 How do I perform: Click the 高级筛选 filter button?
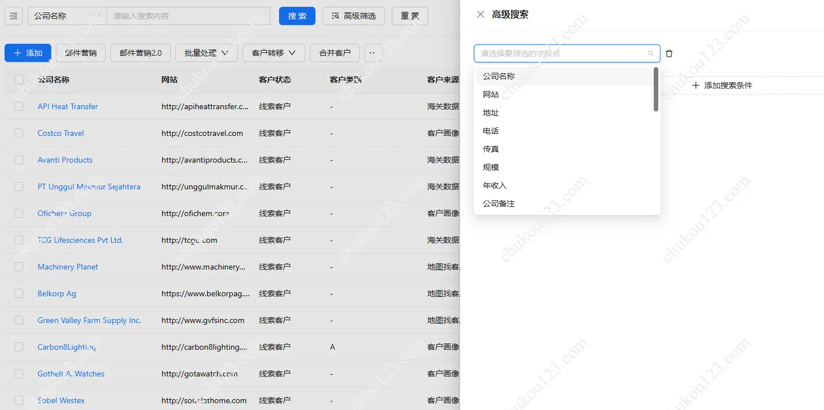(x=354, y=16)
